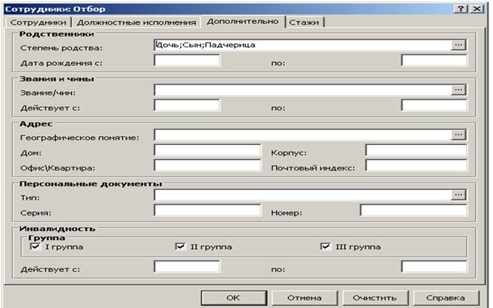Confirm with the OK button
This screenshot has width=493, height=308.
click(233, 298)
